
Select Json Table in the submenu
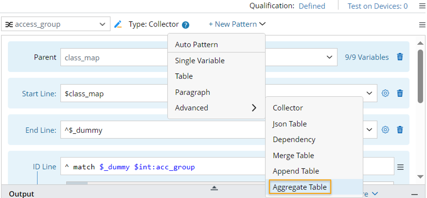click(290, 124)
